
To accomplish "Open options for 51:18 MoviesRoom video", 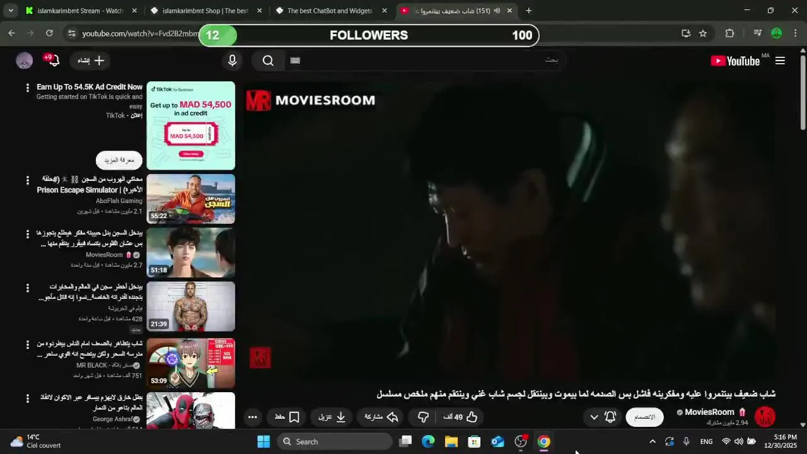I will (x=27, y=234).
